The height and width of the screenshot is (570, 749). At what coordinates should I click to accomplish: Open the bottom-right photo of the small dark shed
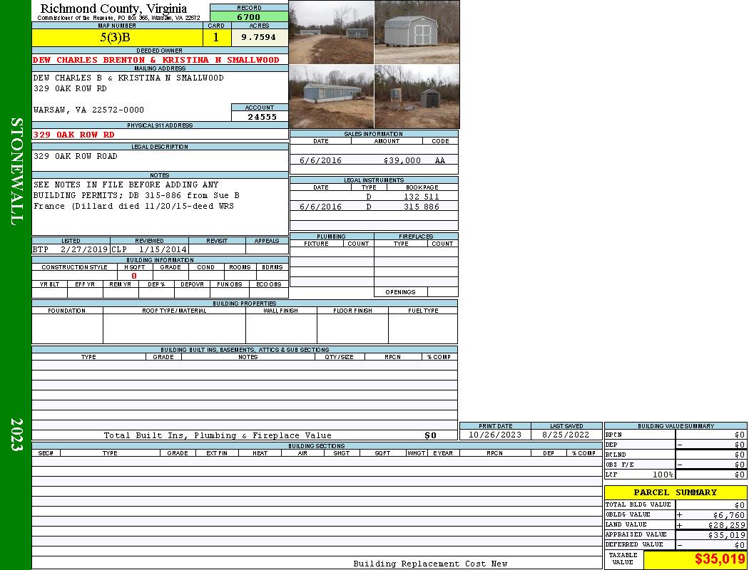(x=417, y=97)
